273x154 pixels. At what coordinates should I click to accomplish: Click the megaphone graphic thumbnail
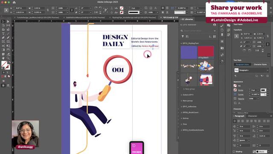pyautogui.click(x=206, y=80)
